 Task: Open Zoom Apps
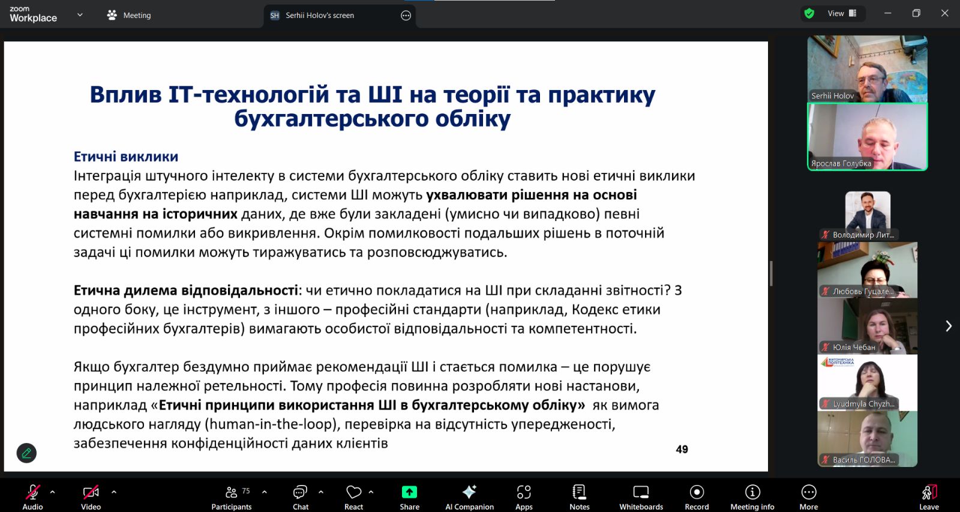coord(524,497)
